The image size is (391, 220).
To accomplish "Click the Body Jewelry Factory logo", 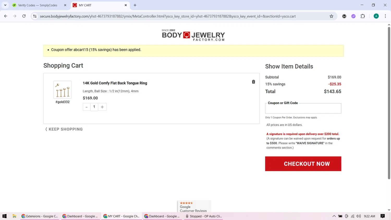I will pos(193,35).
